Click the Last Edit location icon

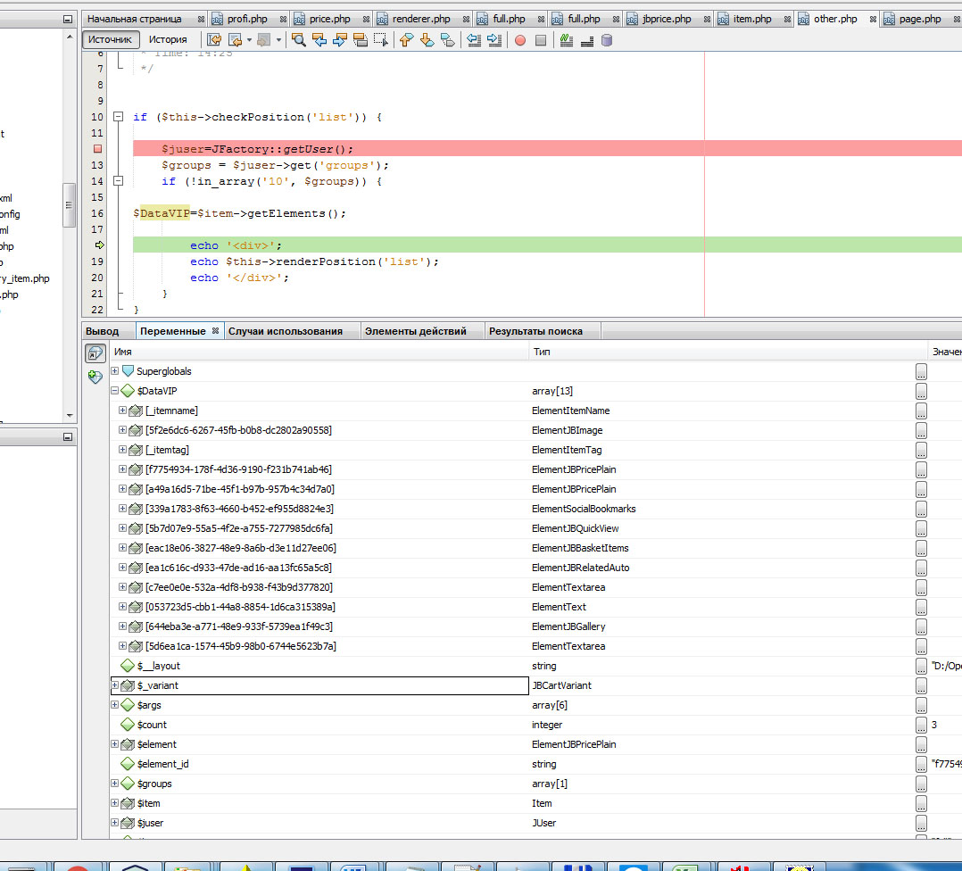[x=214, y=40]
